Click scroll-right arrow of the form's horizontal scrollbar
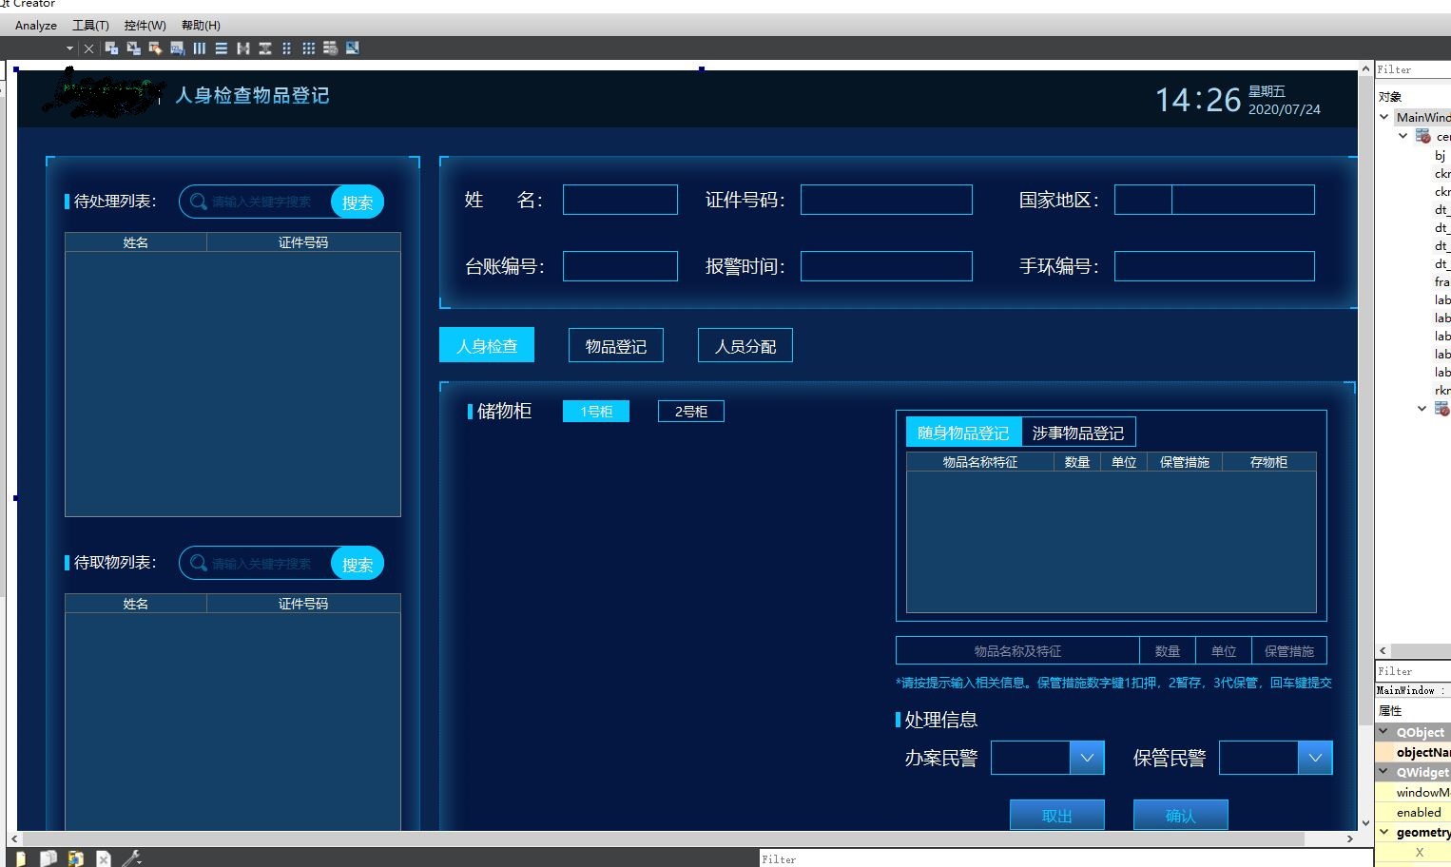This screenshot has height=867, width=1451. pos(1349,838)
